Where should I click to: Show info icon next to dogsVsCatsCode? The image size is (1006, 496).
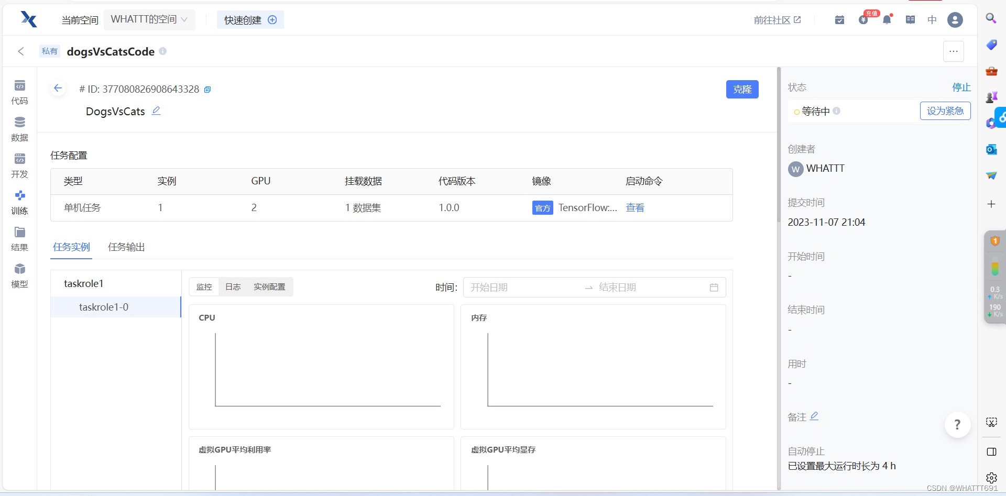click(163, 51)
